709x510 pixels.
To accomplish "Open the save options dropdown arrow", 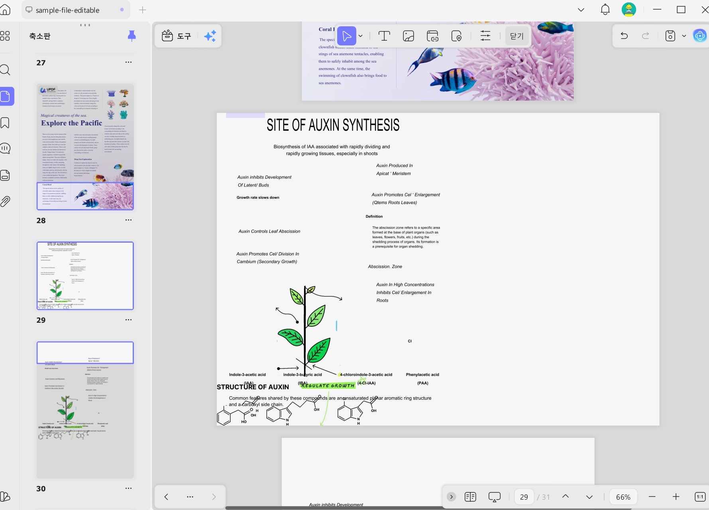I will (684, 36).
